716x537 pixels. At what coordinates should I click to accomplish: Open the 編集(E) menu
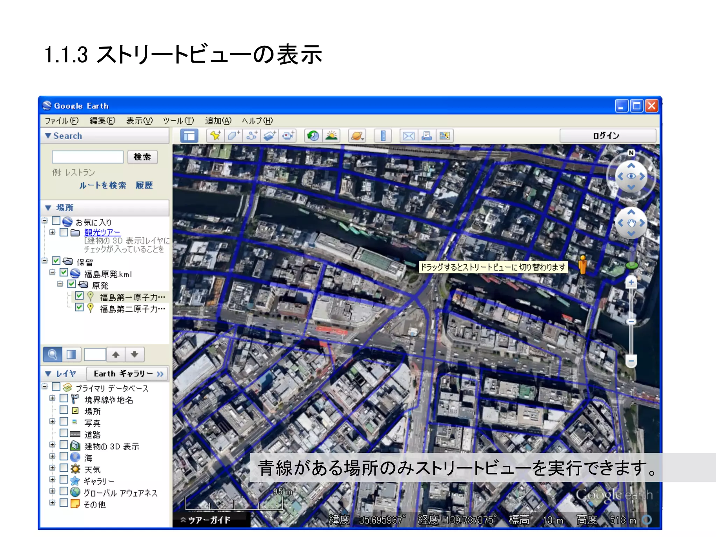coord(102,121)
